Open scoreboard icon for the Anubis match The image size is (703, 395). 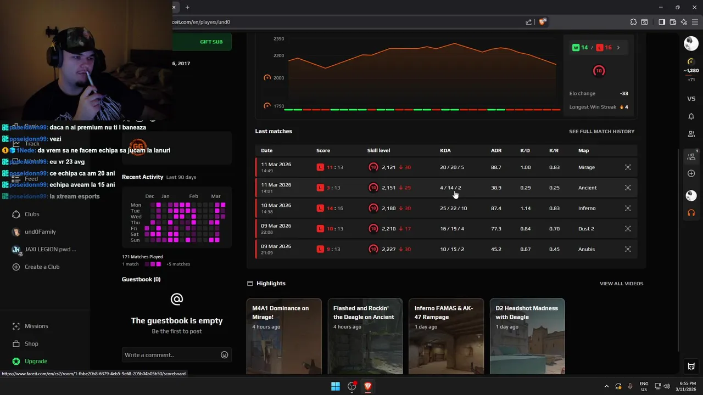click(628, 249)
